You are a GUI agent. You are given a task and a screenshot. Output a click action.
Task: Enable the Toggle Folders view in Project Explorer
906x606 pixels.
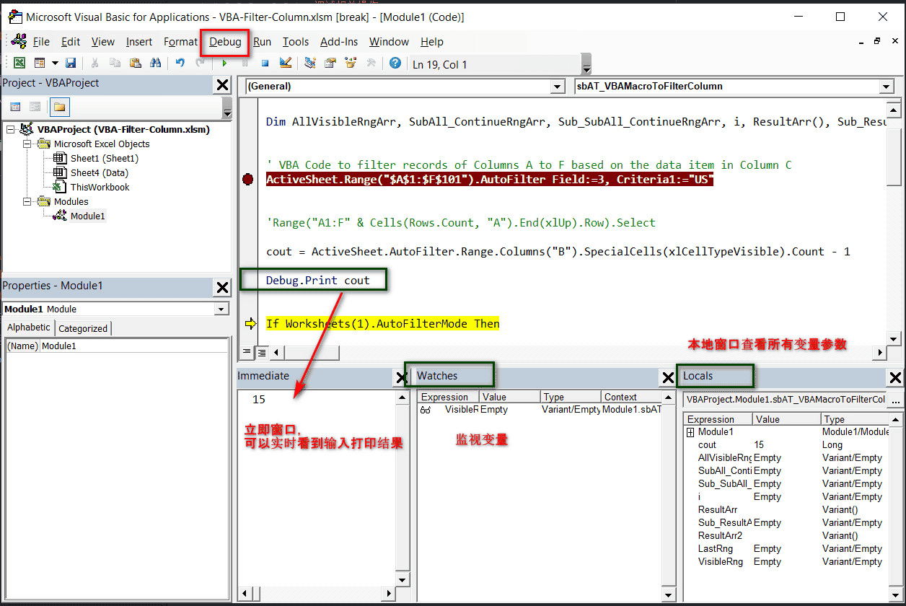coord(60,107)
